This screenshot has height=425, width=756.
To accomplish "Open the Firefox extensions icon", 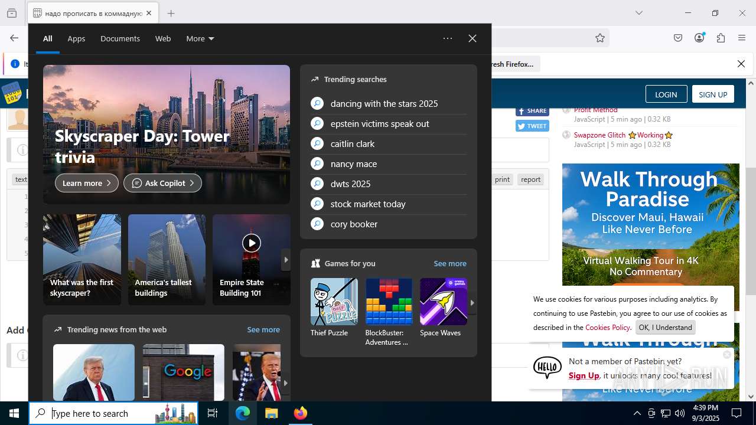I will (x=721, y=38).
